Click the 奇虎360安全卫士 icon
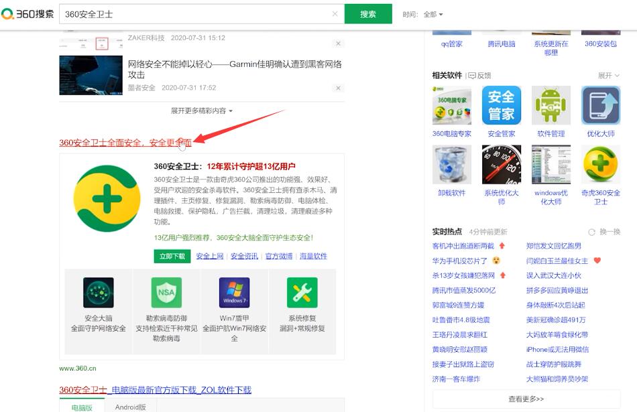This screenshot has width=637, height=412. pos(600,164)
